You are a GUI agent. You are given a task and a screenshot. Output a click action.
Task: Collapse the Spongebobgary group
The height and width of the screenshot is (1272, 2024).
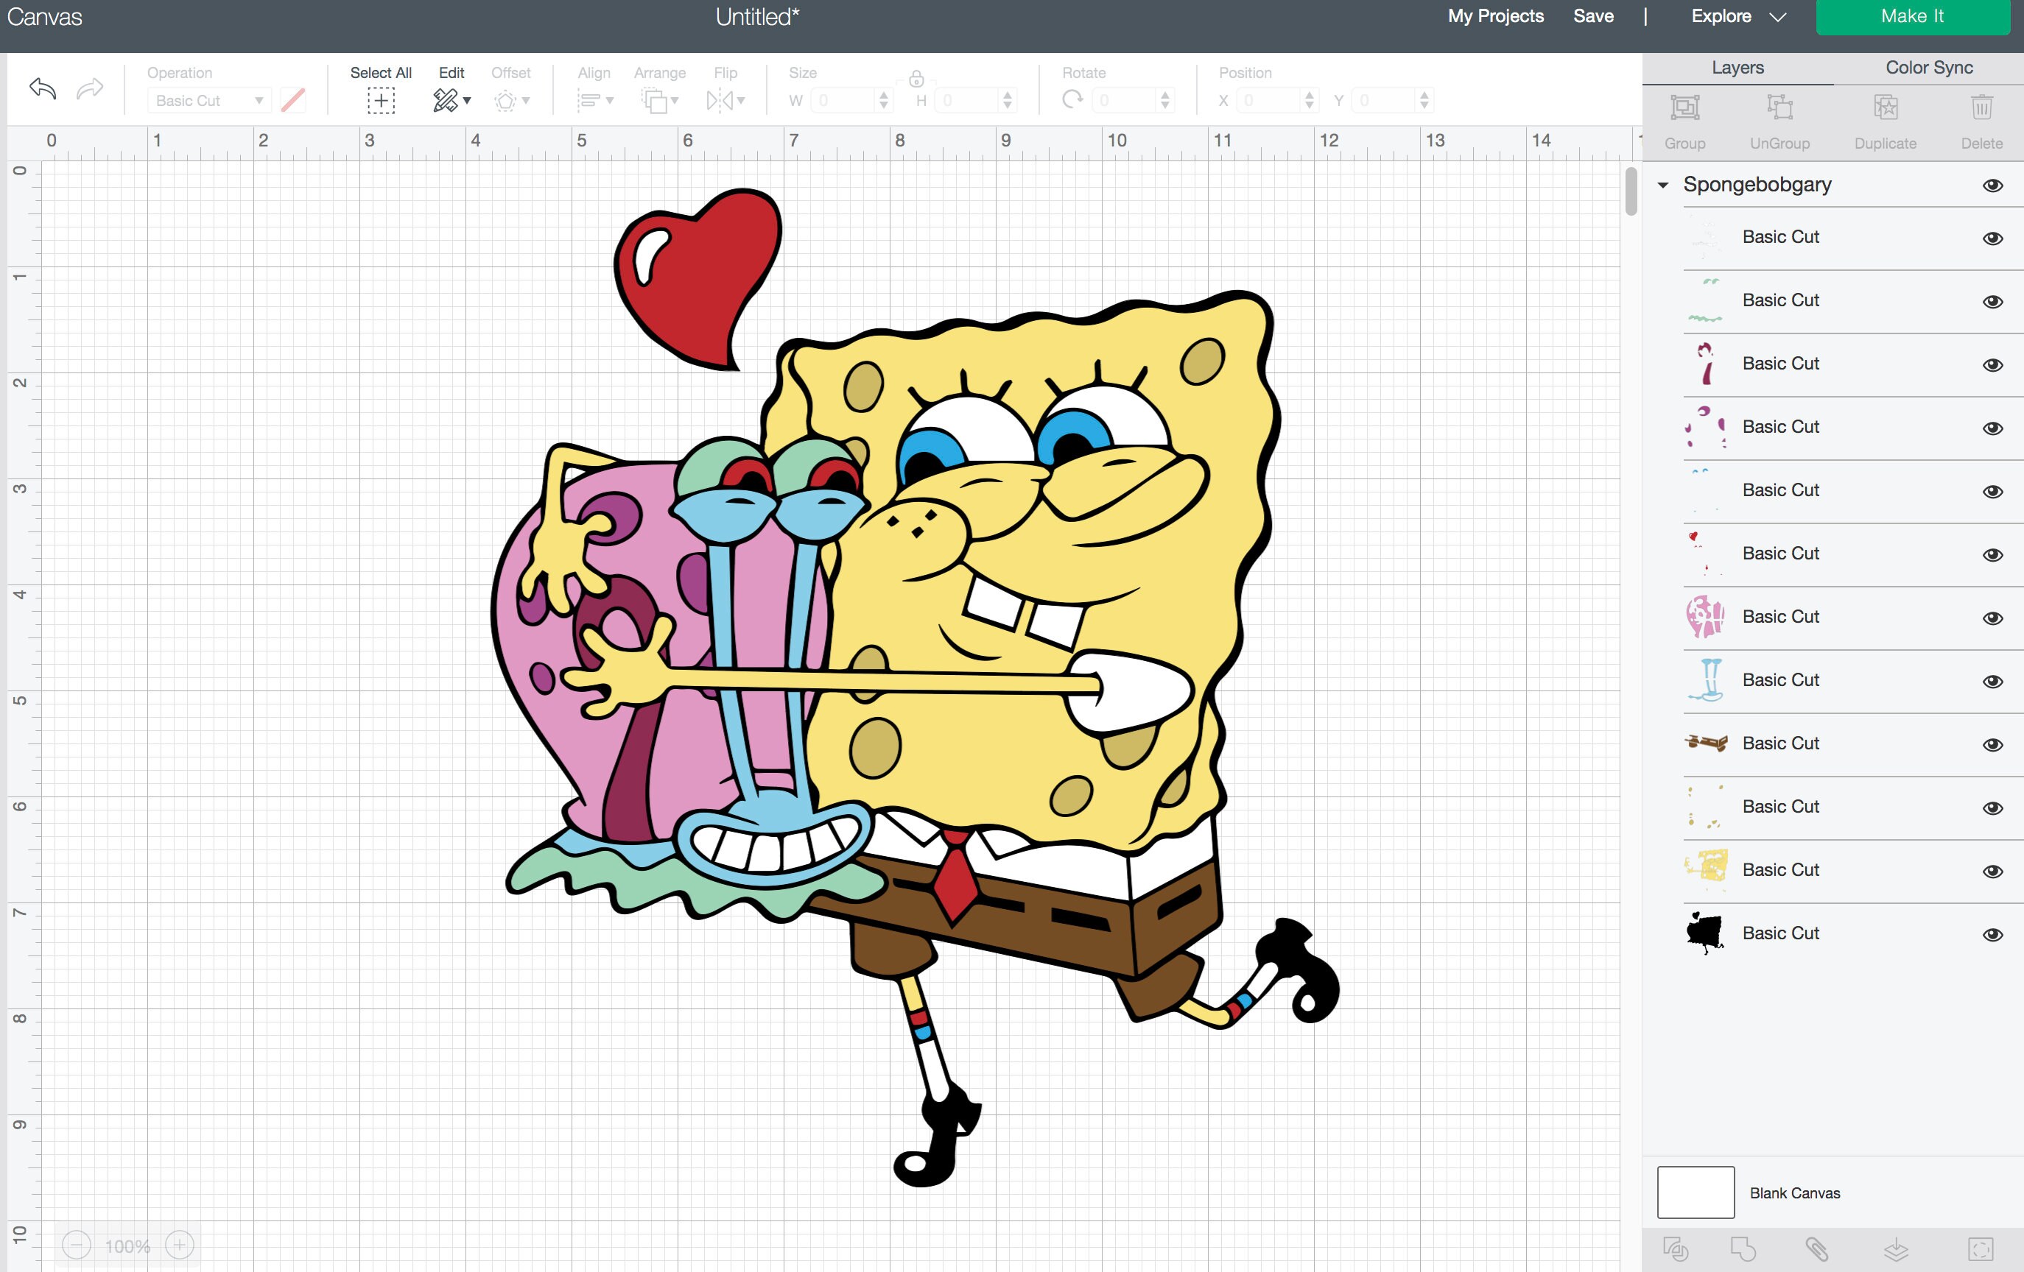pyautogui.click(x=1662, y=185)
